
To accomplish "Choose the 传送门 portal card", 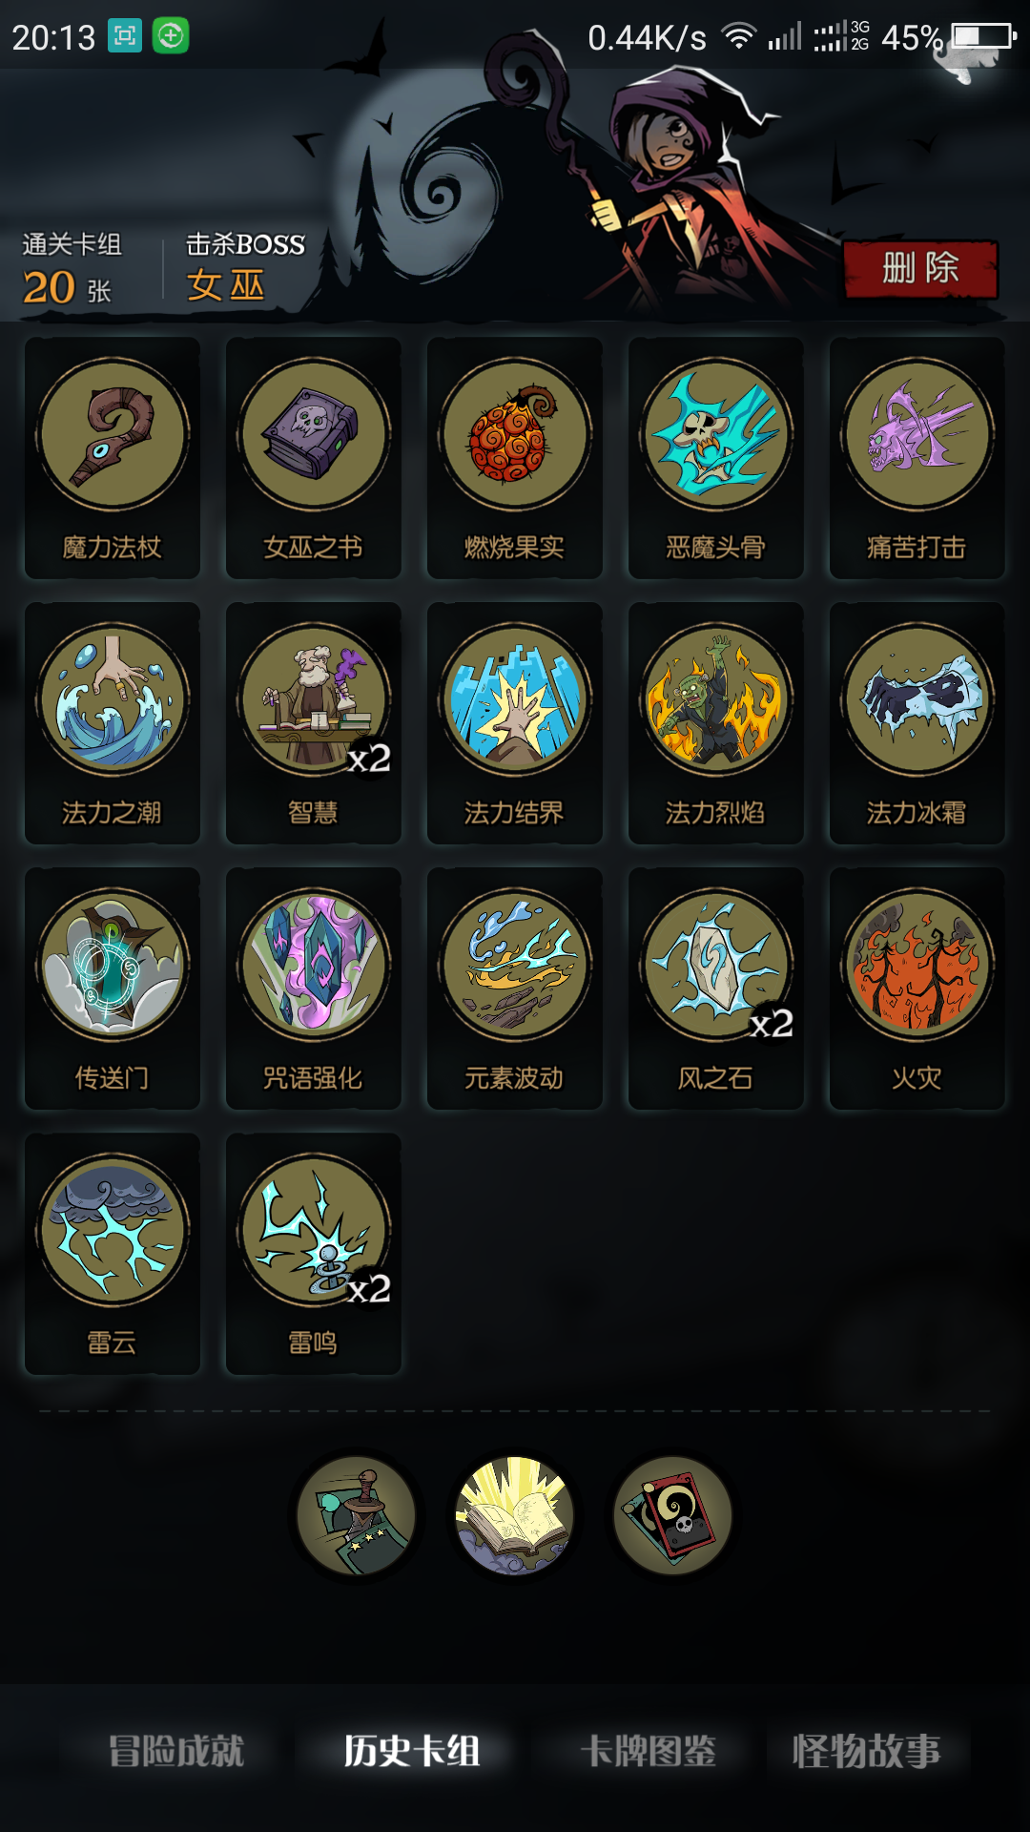I will pyautogui.click(x=113, y=989).
